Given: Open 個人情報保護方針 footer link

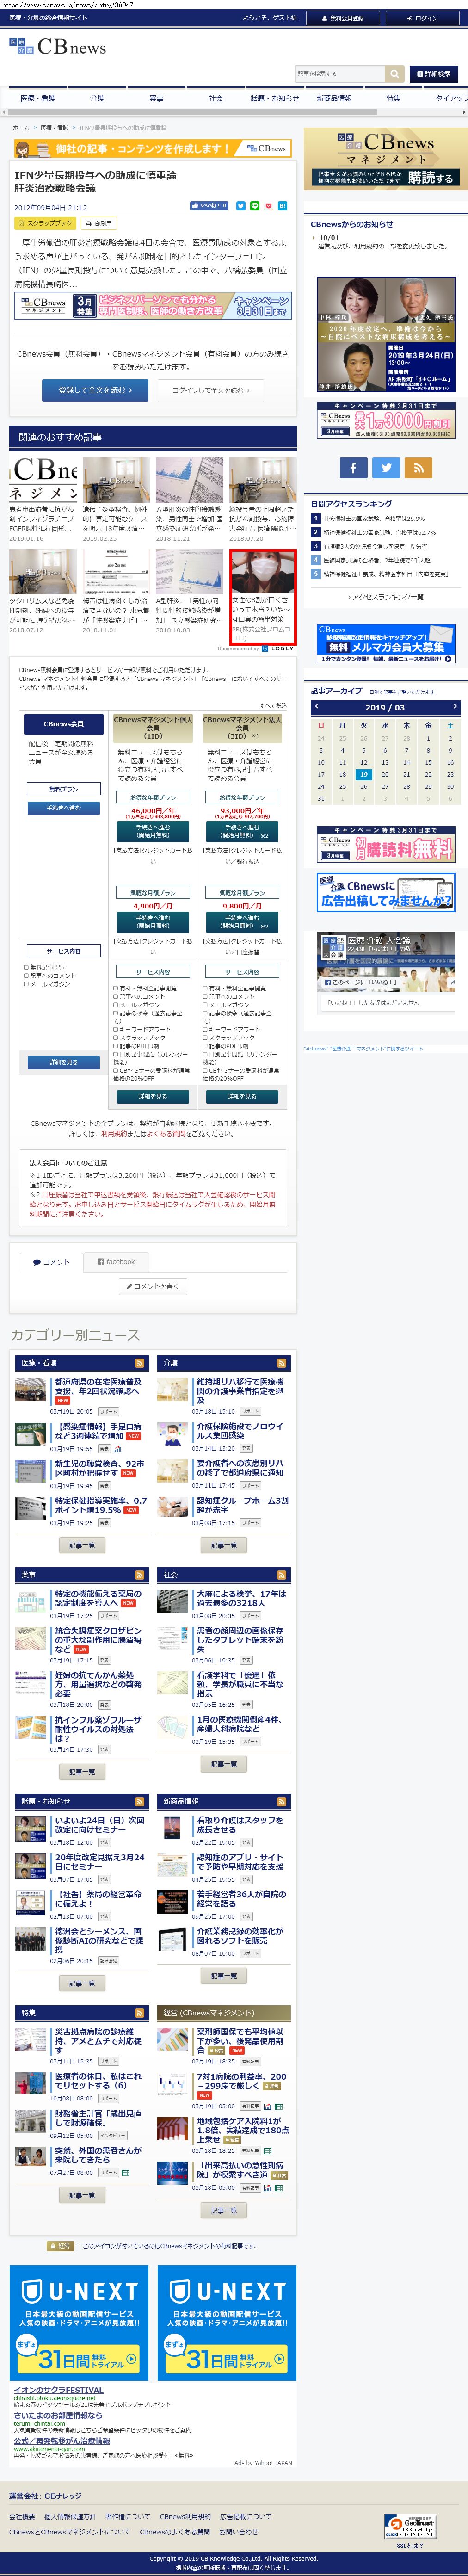Looking at the screenshot, I should click(x=70, y=2517).
